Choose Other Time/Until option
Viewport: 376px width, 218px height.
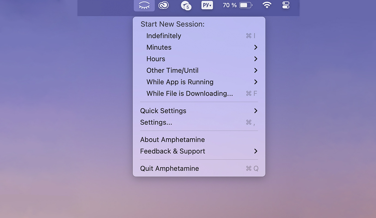coord(199,70)
